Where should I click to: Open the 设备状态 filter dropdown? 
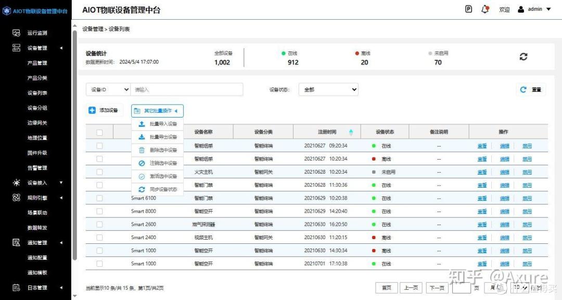point(328,89)
